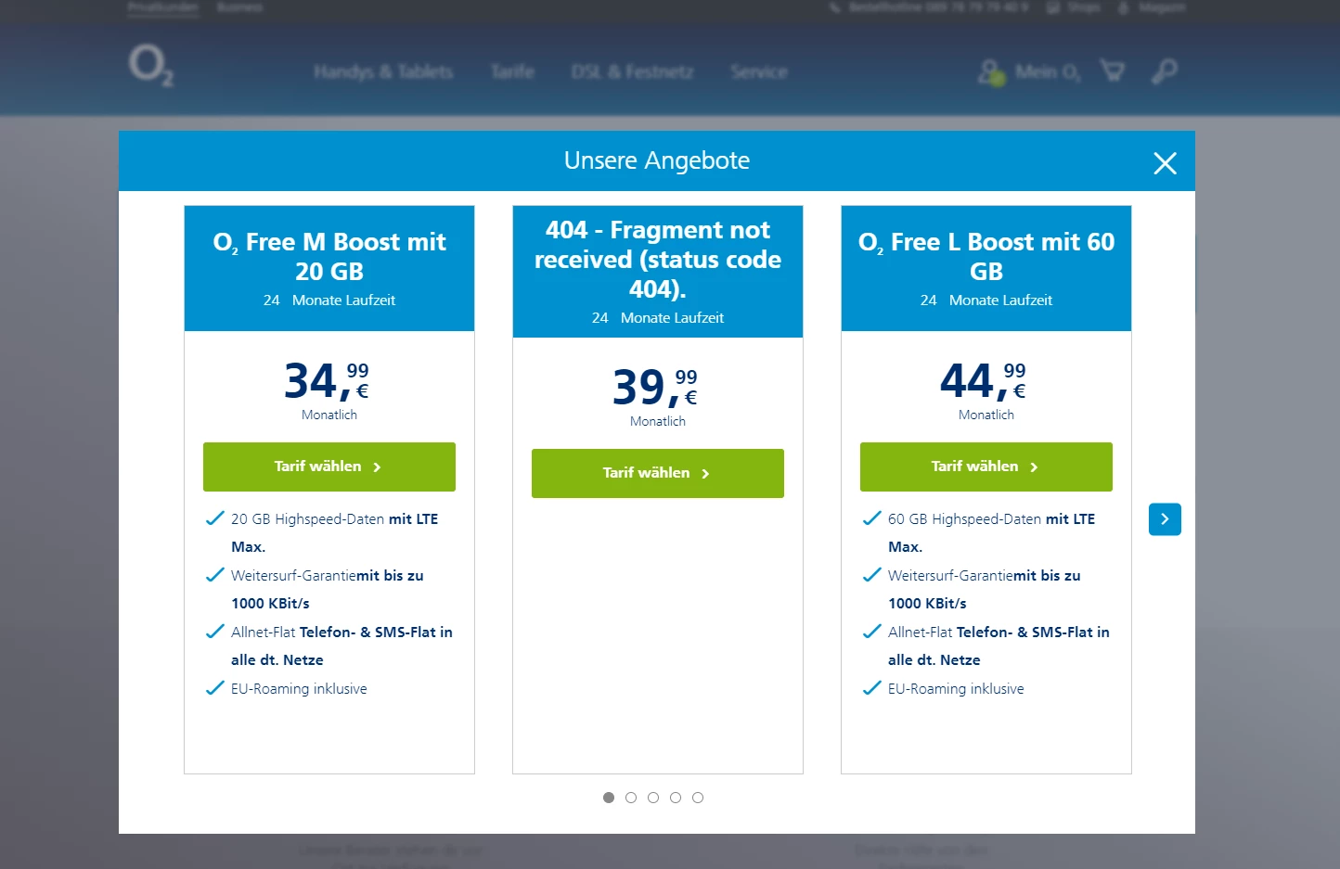Open the shopping cart icon
Screen dimensions: 1340x869
1112,70
